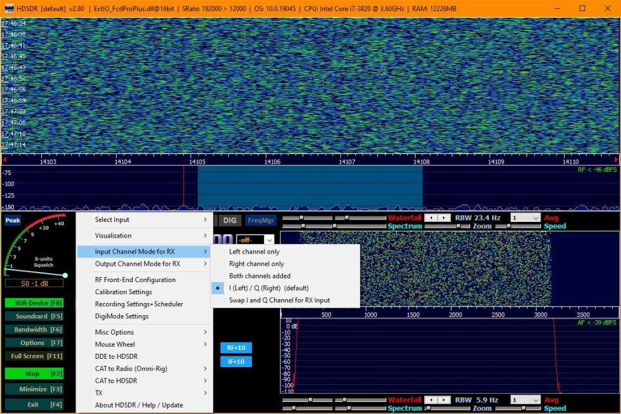Click the upper RBW left arrow stepper

(x=429, y=218)
